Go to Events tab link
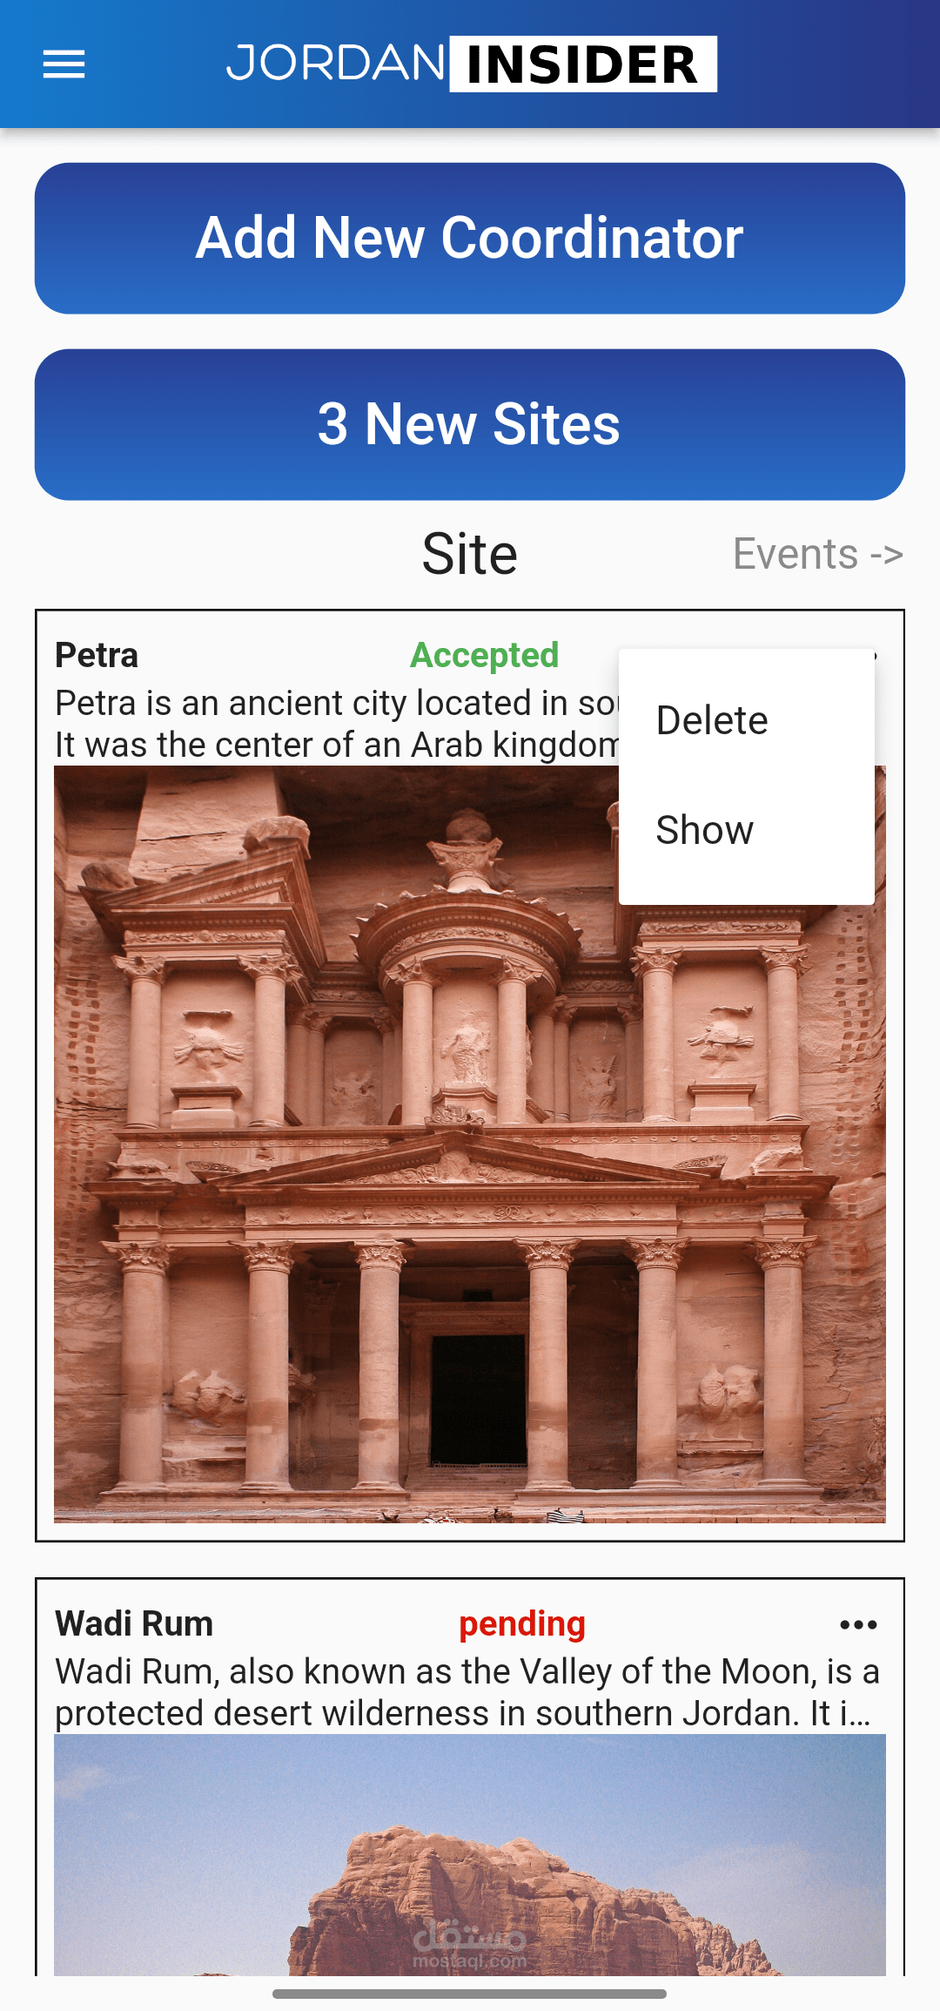This screenshot has height=2011, width=940. pos(818,554)
